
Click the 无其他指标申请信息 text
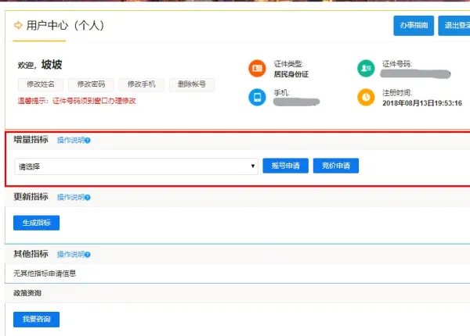(x=45, y=273)
